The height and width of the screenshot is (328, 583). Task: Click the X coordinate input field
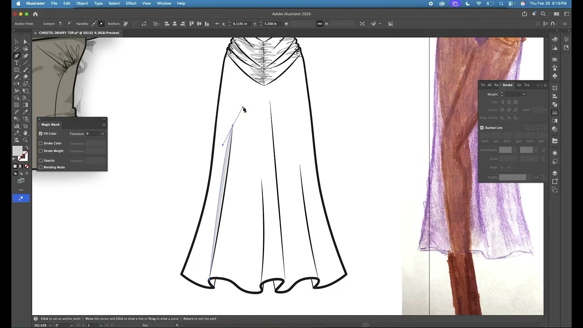(x=240, y=24)
